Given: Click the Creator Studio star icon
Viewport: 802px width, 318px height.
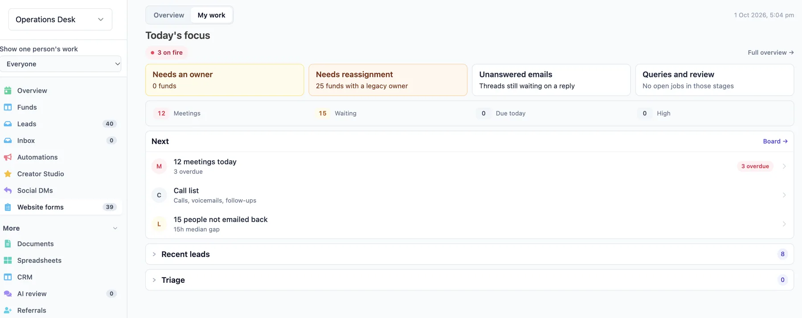Looking at the screenshot, I should tap(8, 174).
